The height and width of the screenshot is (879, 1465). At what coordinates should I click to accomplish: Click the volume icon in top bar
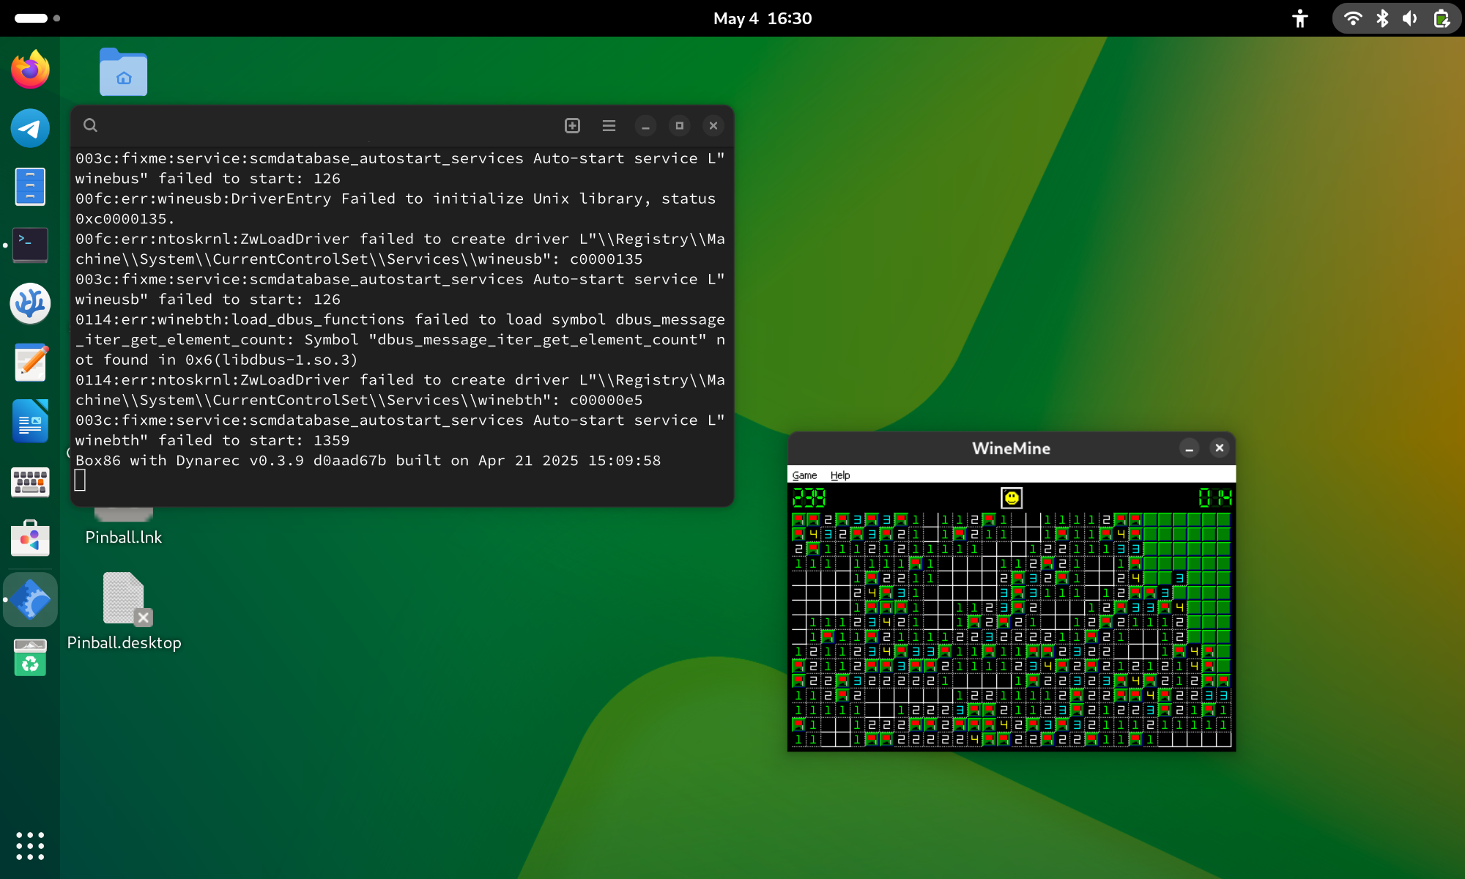1410,18
